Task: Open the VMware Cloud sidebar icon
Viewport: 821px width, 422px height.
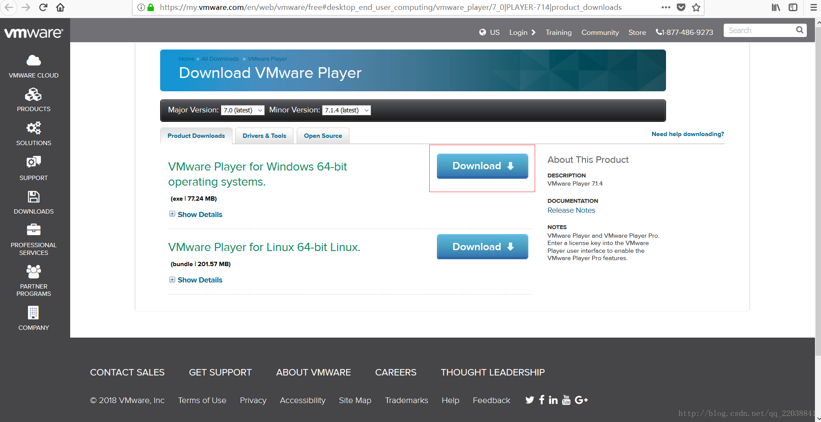Action: (34, 60)
